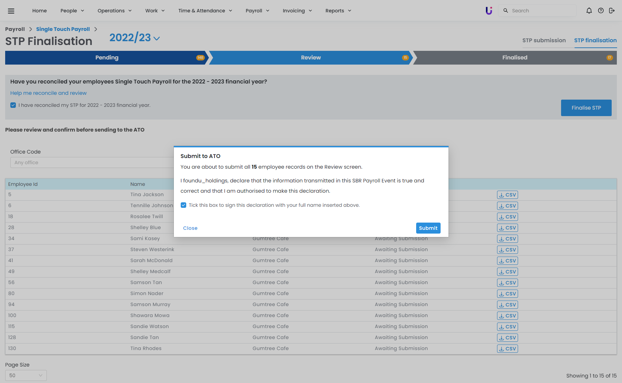Select the Pending stage in progress bar
622x383 pixels.
(107, 58)
